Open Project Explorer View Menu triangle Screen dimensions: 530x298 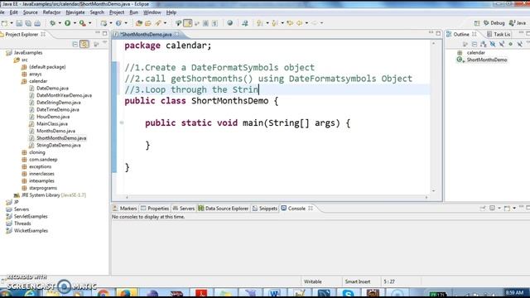[105, 43]
